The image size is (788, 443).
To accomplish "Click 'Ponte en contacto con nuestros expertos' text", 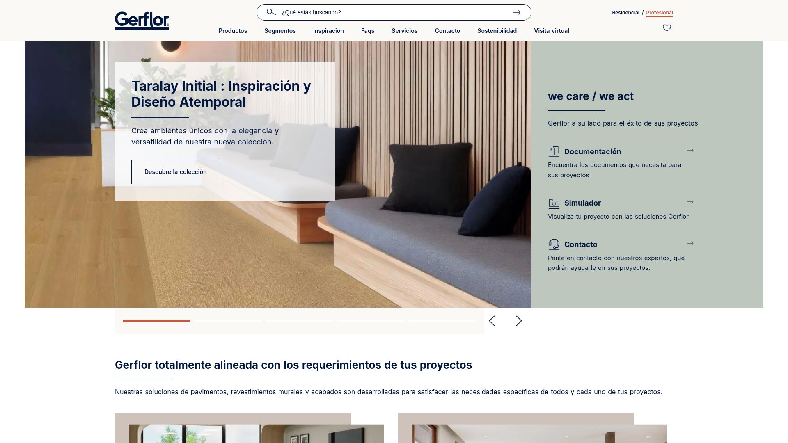I will click(616, 263).
